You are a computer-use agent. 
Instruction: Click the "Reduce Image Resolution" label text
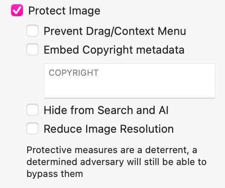109,129
